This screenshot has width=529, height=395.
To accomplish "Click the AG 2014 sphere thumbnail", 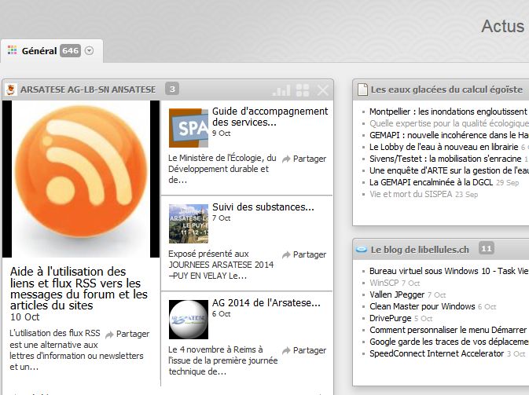I will [189, 319].
